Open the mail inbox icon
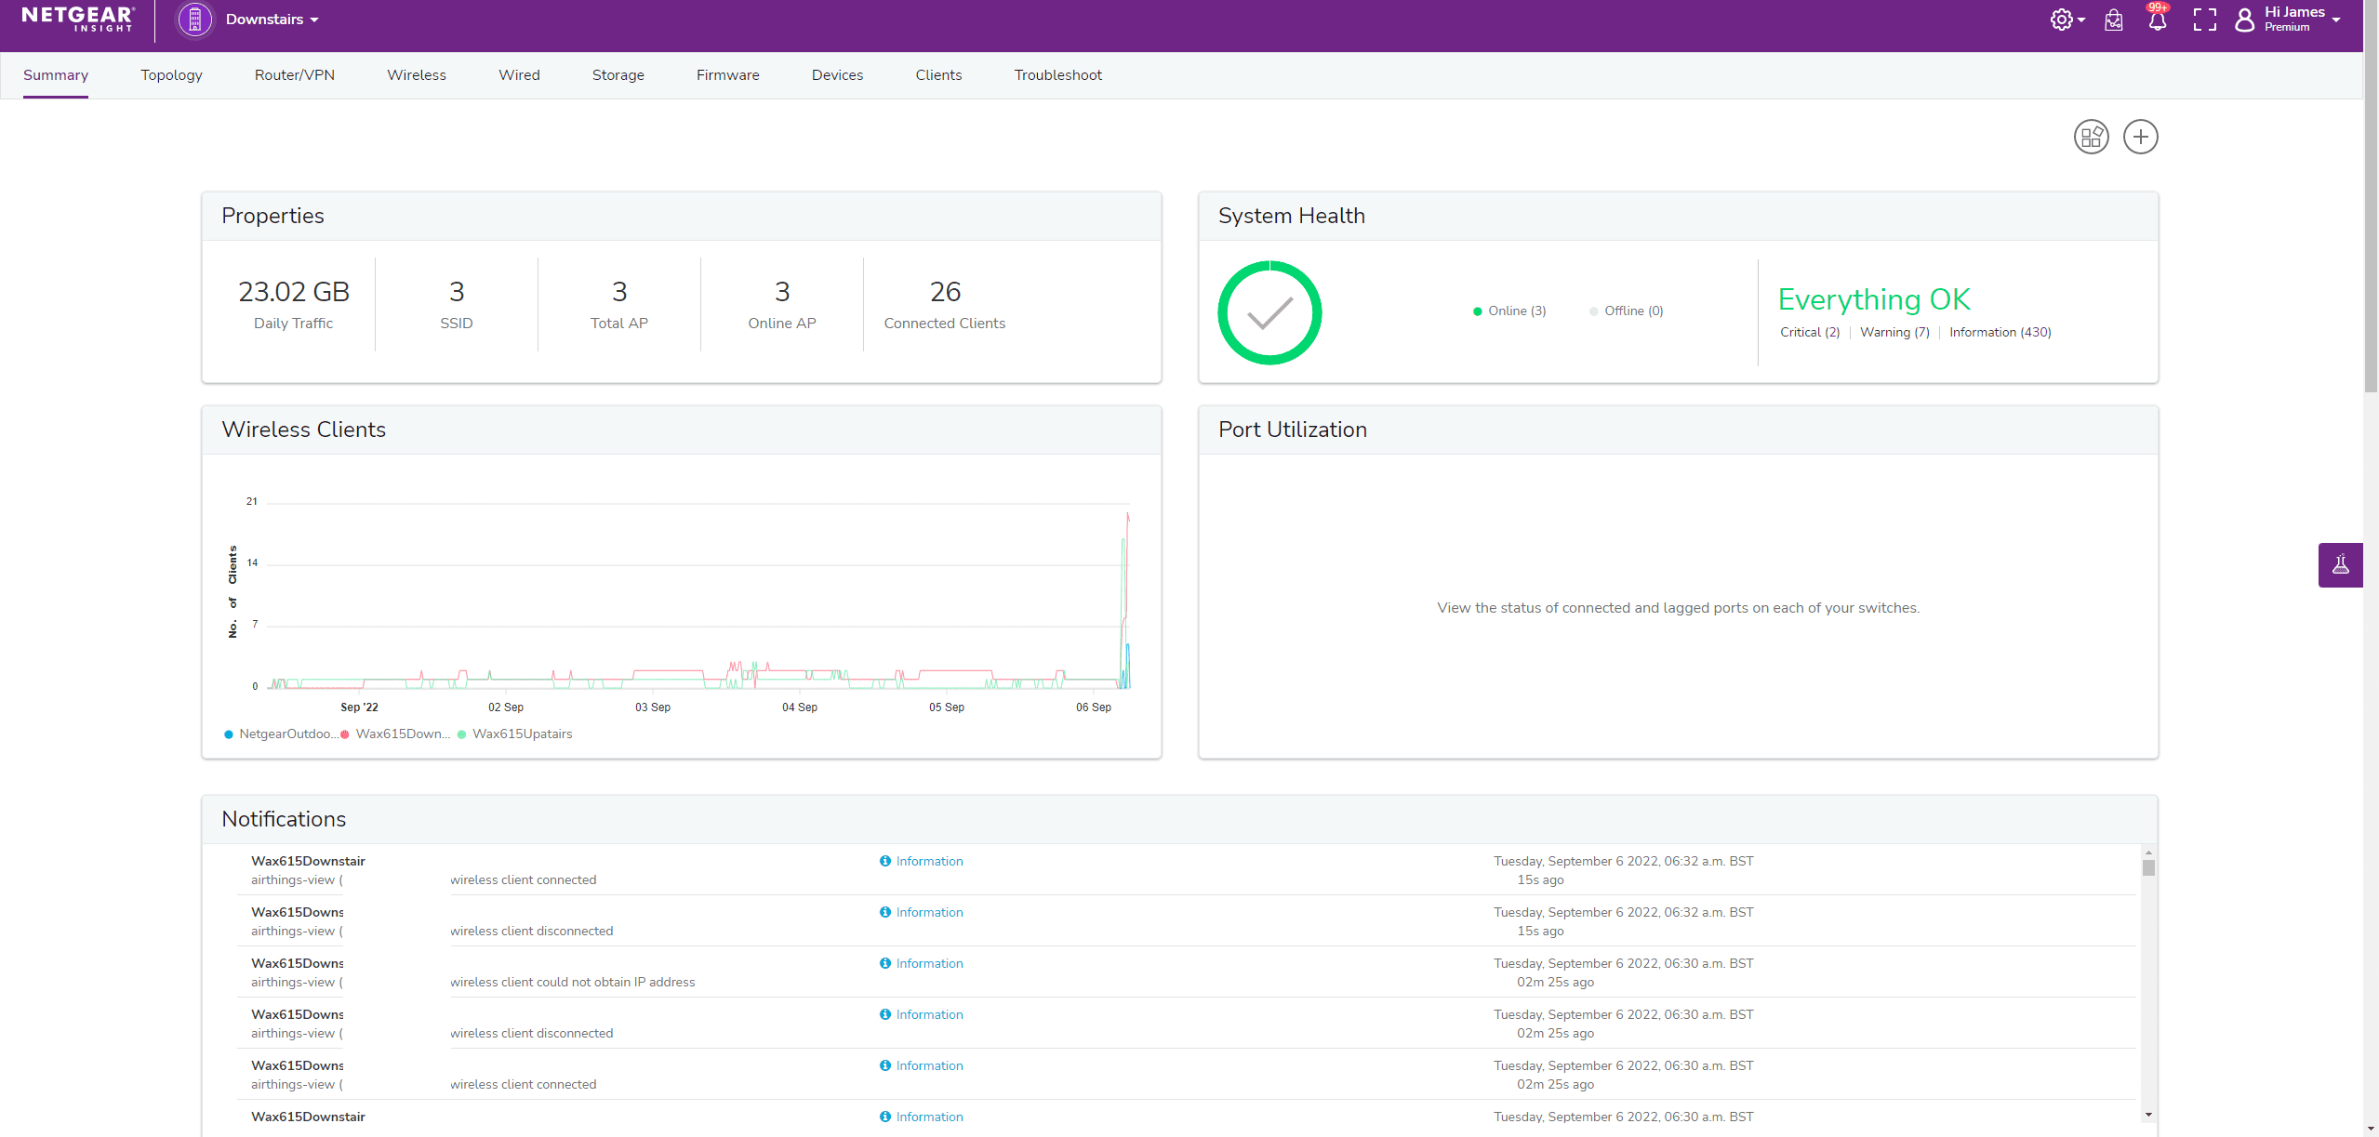This screenshot has width=2379, height=1137. (x=2113, y=20)
